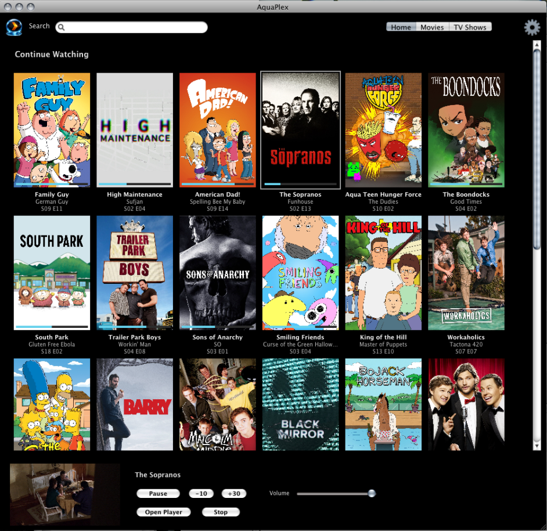Open the Trailer Park Boys poster
This screenshot has height=531, width=547.
pos(135,273)
